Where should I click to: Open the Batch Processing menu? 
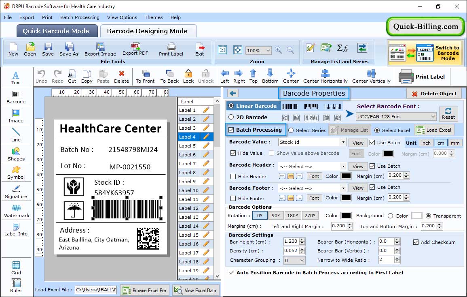(x=80, y=17)
